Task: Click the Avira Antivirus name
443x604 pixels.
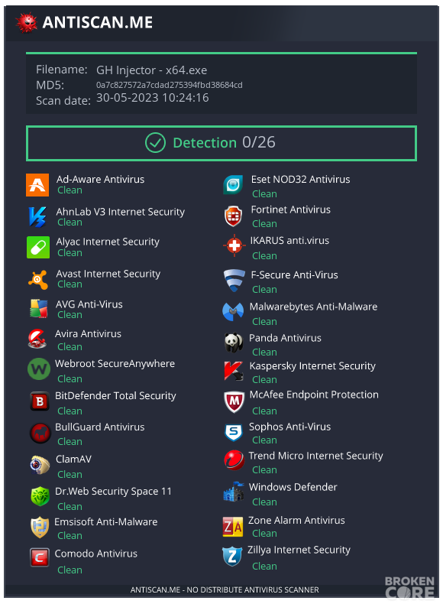Action: 88,333
